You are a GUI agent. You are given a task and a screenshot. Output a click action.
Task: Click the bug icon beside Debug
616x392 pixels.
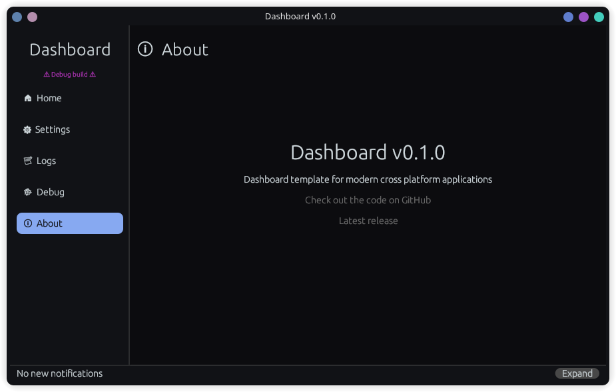[x=28, y=192]
